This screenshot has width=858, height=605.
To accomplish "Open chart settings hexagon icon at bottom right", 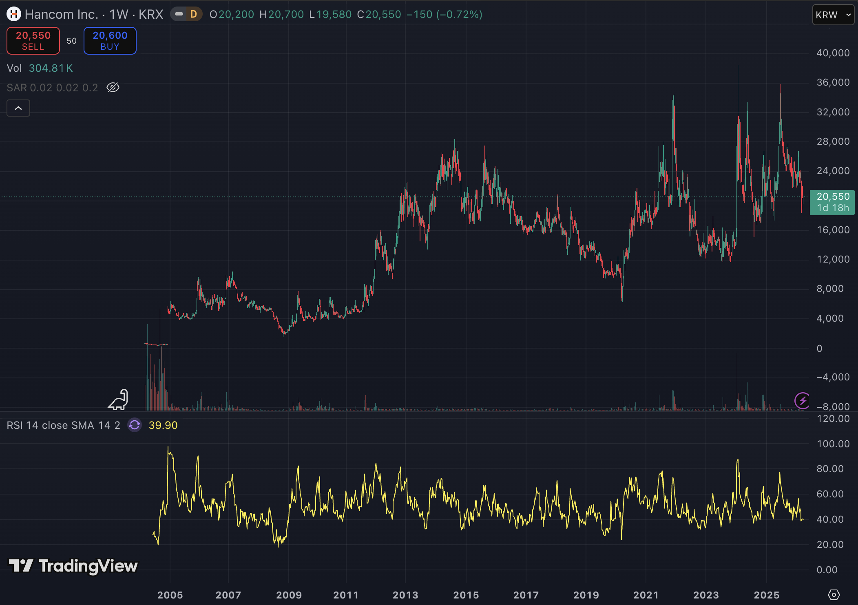I will click(834, 595).
